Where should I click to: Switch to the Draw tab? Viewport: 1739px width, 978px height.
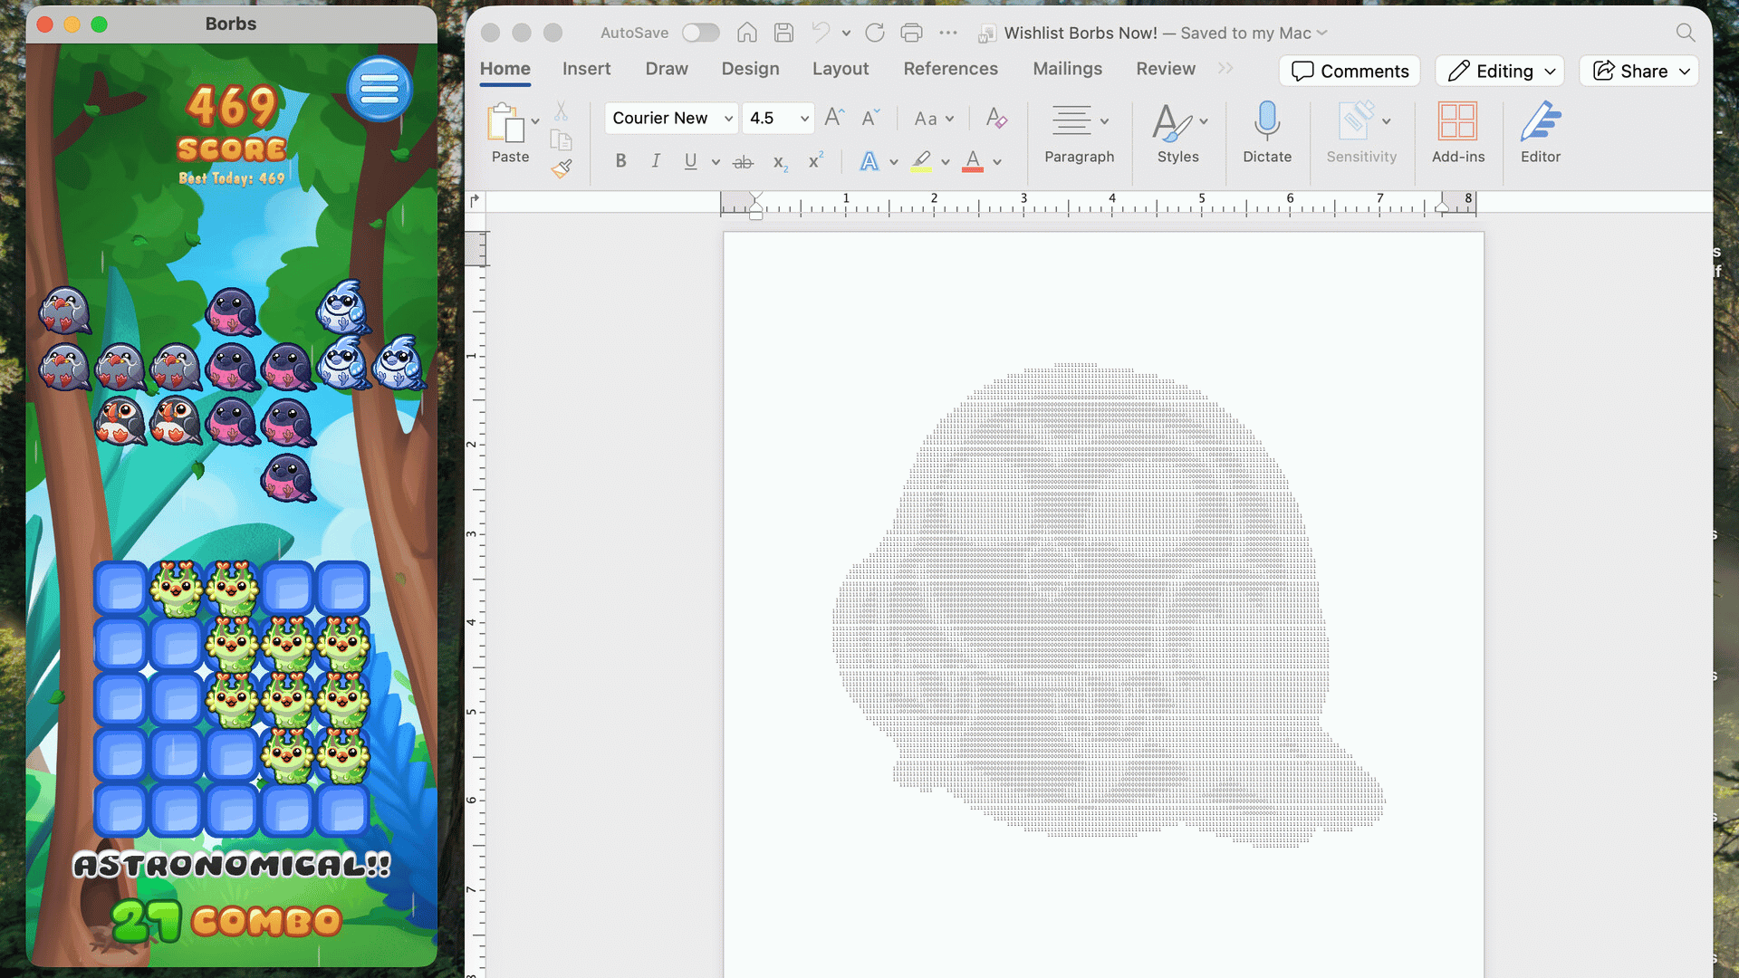pyautogui.click(x=667, y=69)
